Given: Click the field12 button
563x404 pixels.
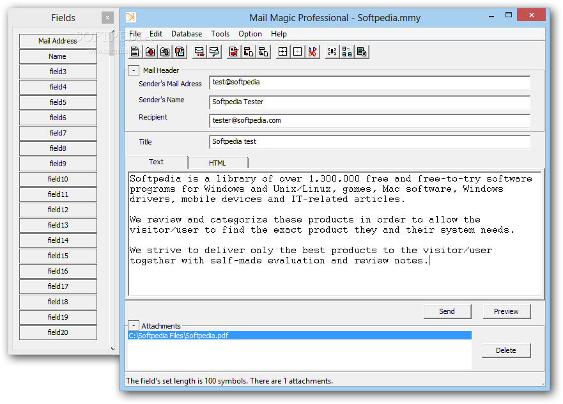Looking at the screenshot, I should (58, 210).
